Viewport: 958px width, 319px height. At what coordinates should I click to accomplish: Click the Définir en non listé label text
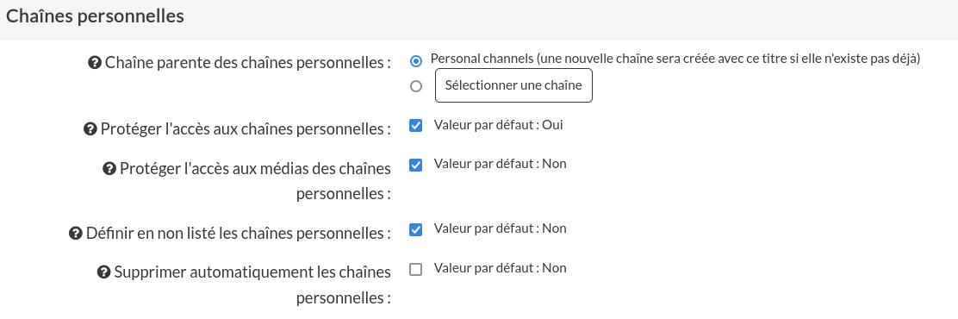point(239,233)
